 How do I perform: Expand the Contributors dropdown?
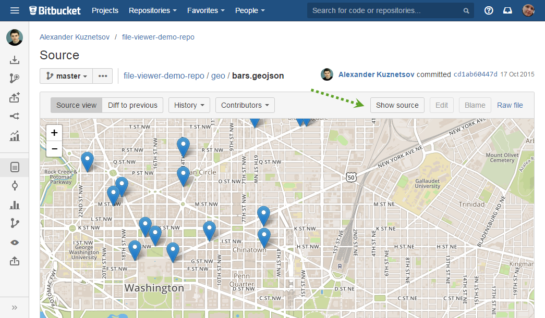click(x=245, y=105)
